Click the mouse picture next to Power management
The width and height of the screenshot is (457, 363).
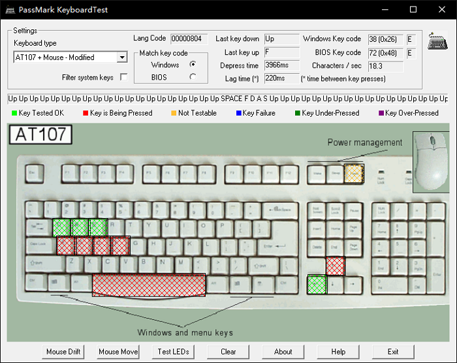(x=431, y=162)
